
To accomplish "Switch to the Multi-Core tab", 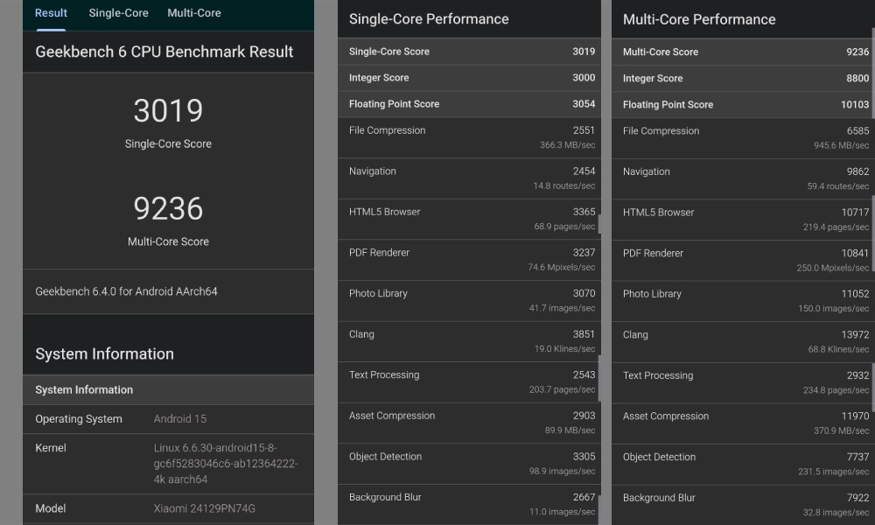I will 193,13.
